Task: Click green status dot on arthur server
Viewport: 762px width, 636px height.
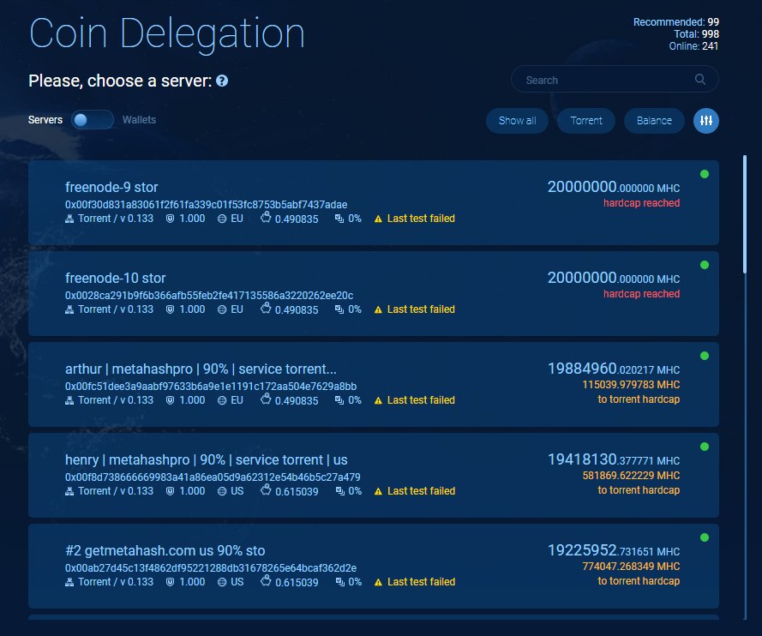Action: tap(705, 356)
